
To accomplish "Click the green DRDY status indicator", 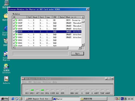I will point(32,90).
